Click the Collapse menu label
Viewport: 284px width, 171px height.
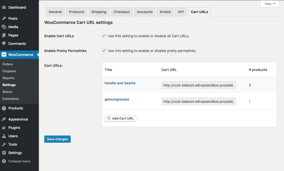(x=19, y=161)
